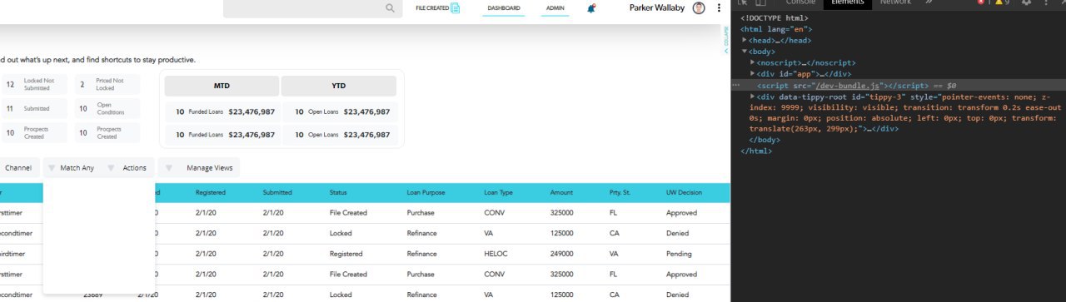1066x302 pixels.
Task: Open the Channel filter dropdown
Action: point(17,168)
